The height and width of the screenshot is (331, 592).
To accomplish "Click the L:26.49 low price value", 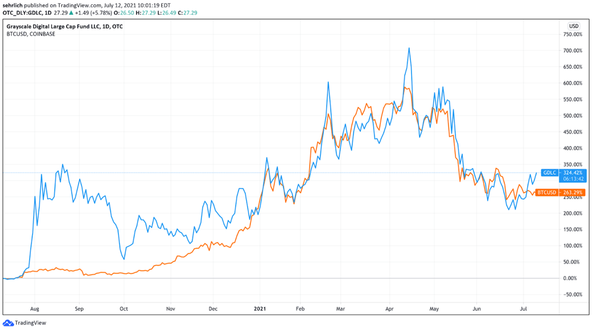I will [167, 13].
